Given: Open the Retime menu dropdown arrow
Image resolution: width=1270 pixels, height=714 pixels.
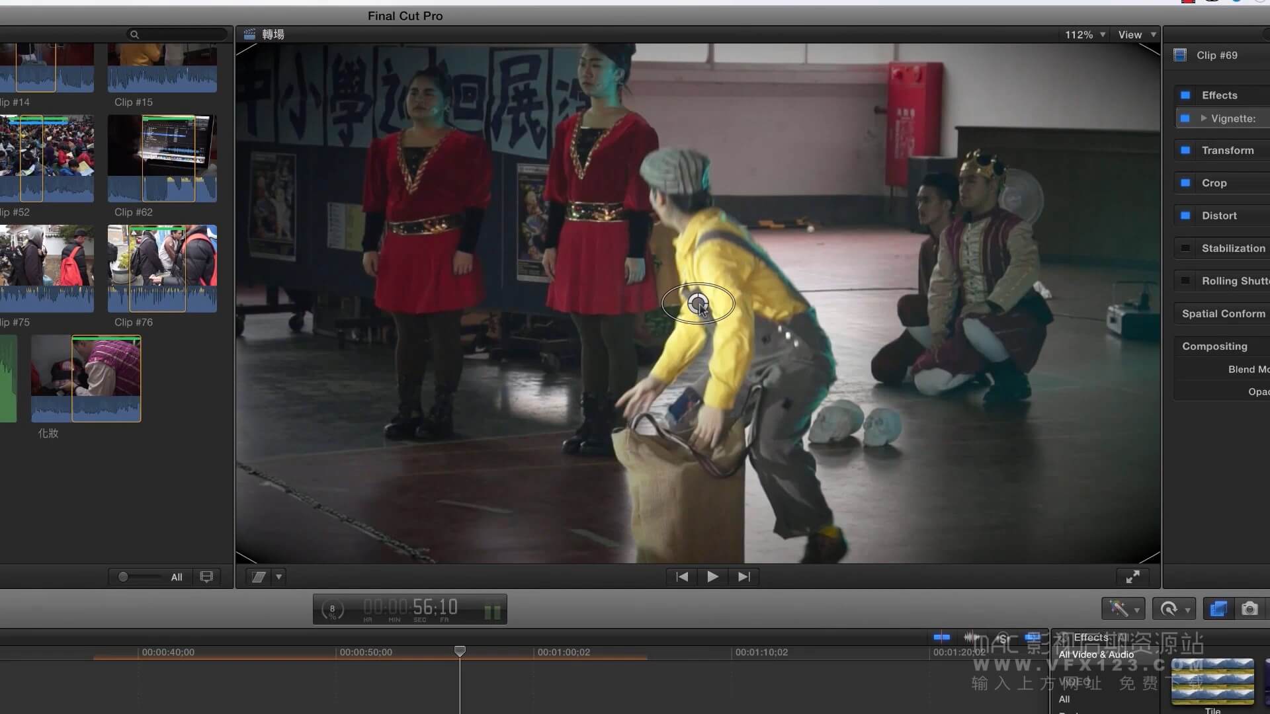Looking at the screenshot, I should tap(1187, 610).
